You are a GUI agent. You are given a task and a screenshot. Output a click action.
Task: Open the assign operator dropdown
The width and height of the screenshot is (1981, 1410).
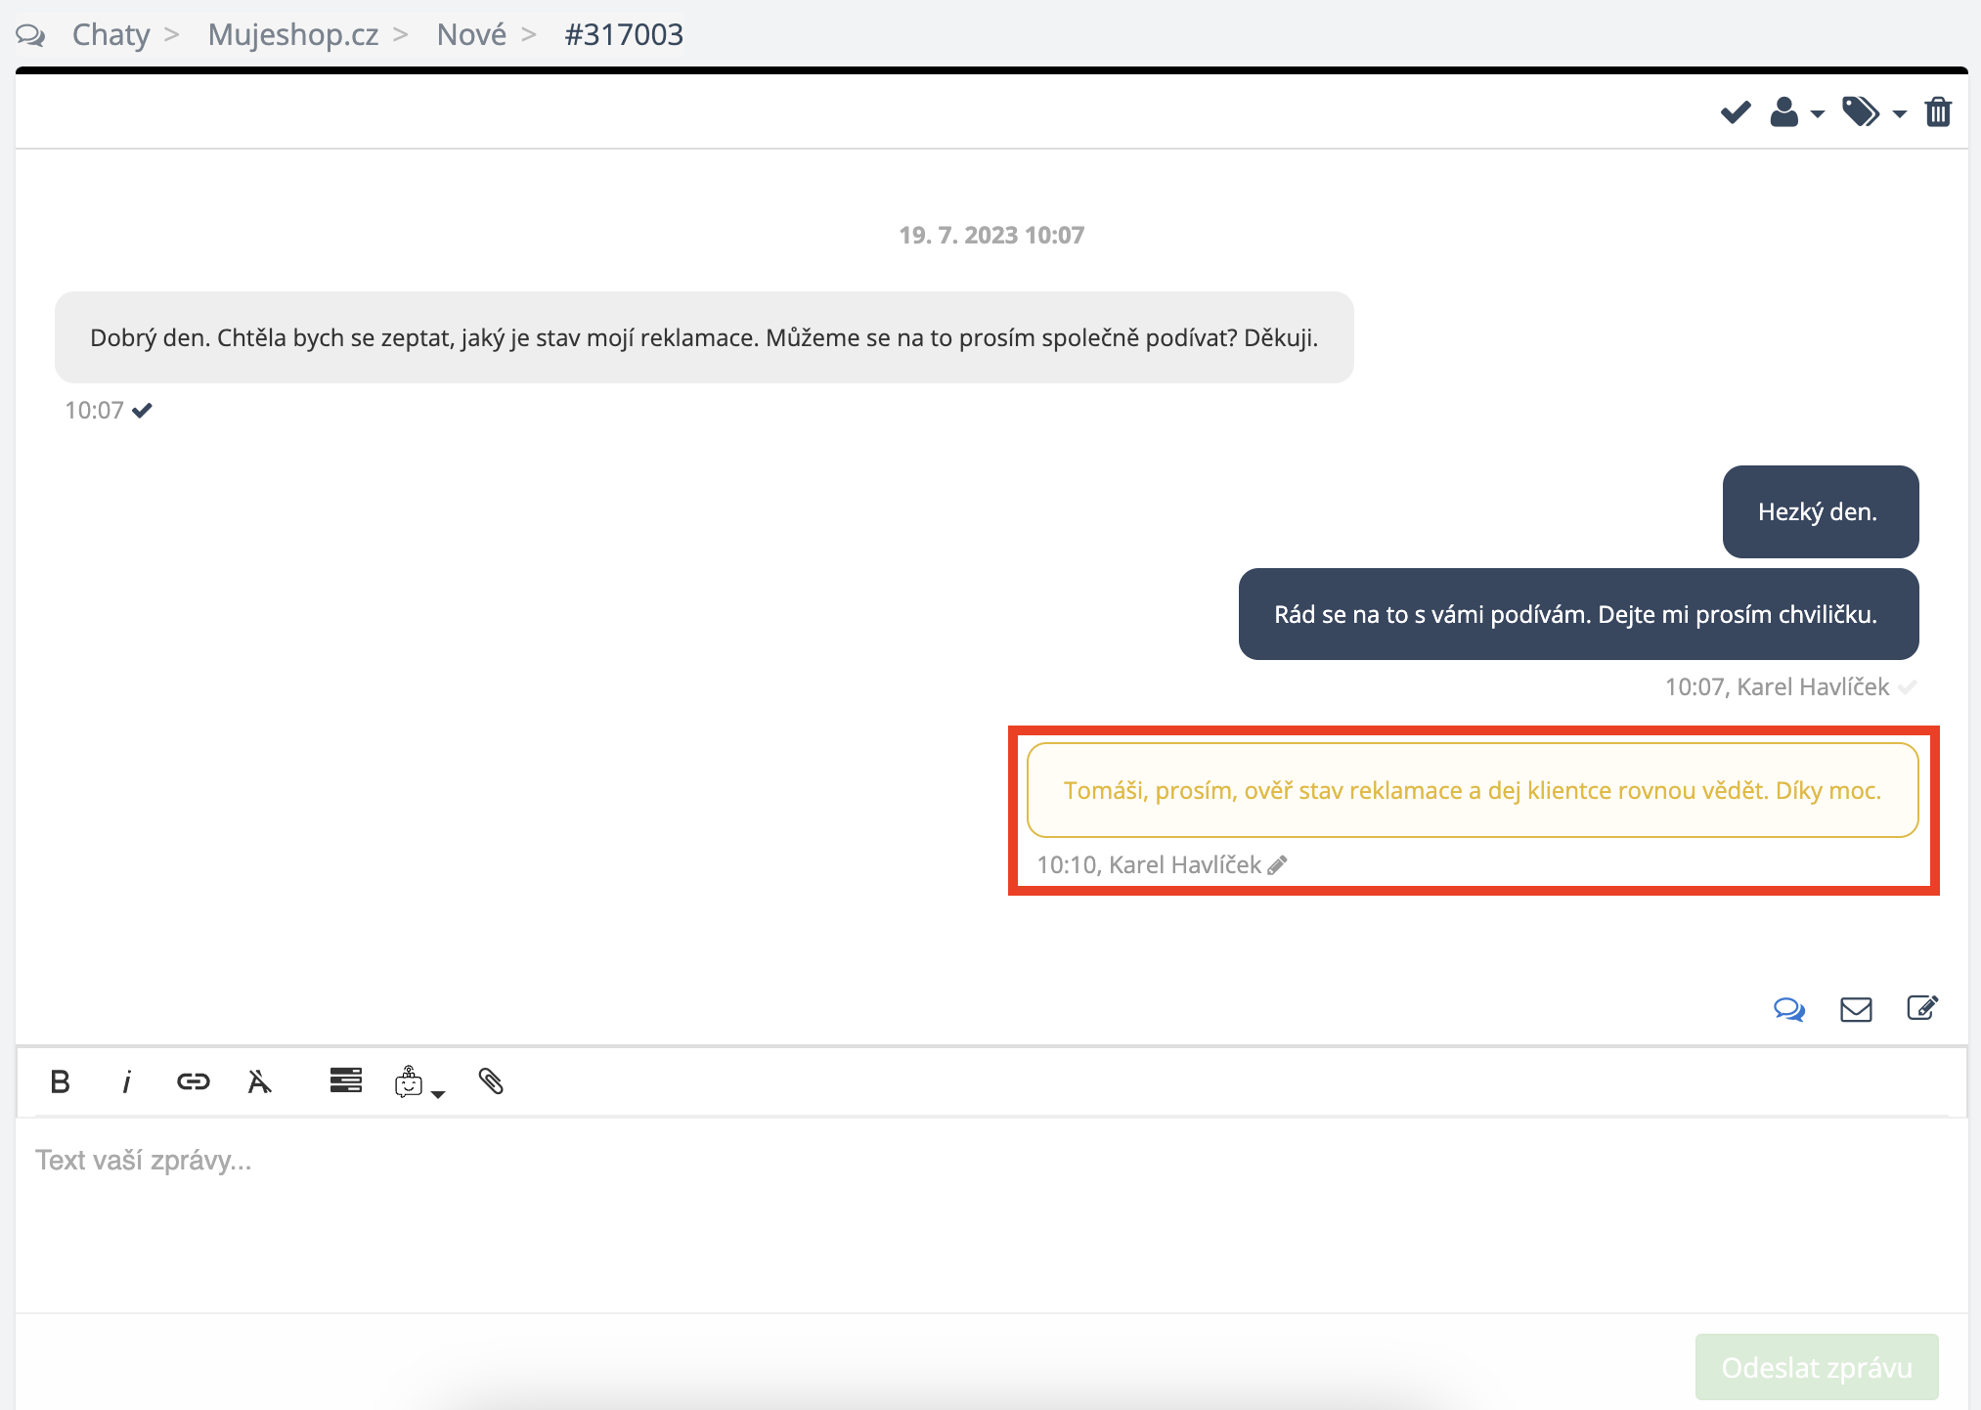(x=1796, y=112)
